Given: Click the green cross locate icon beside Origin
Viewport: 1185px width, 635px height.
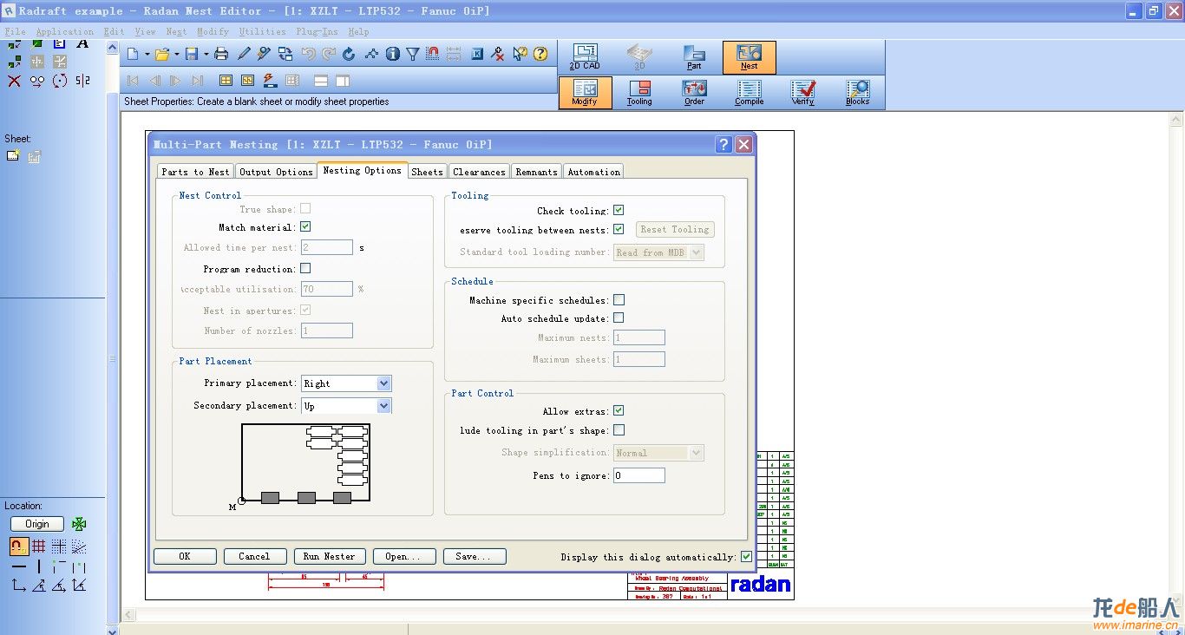Looking at the screenshot, I should click(x=79, y=524).
